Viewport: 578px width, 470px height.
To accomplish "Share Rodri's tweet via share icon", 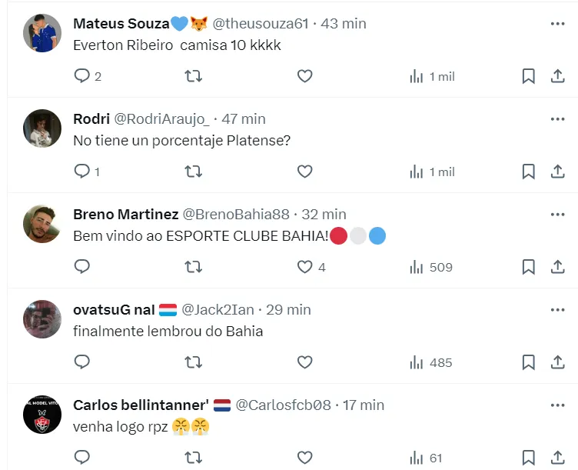I will tap(558, 172).
